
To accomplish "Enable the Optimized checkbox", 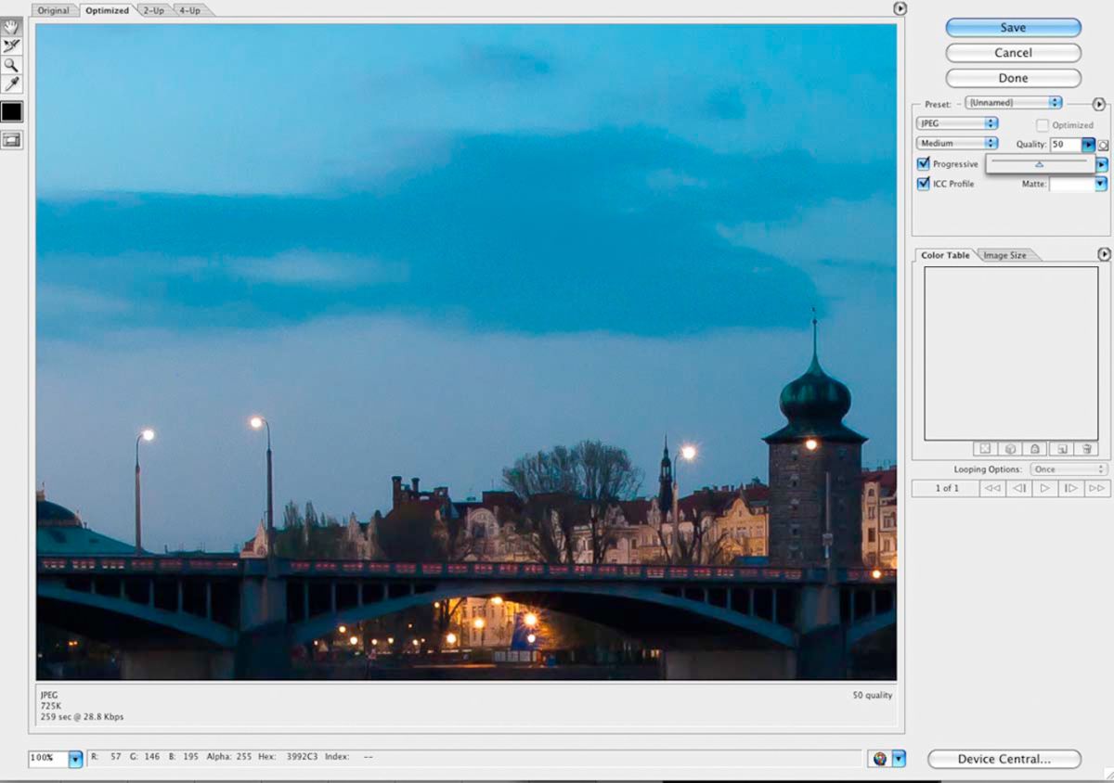I will click(1043, 125).
